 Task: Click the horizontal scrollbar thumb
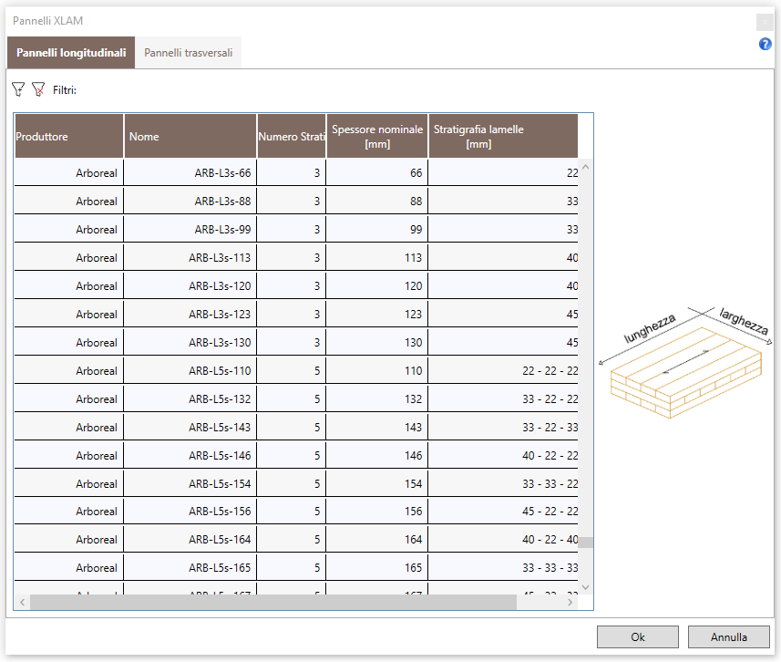273,602
